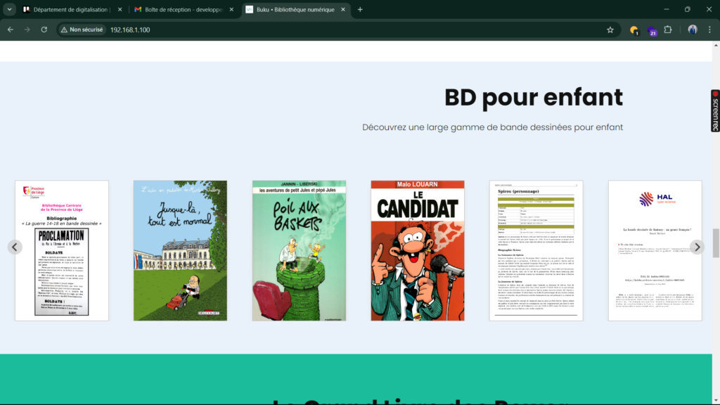Open Jusque-là, tout est normal cover

[180, 250]
